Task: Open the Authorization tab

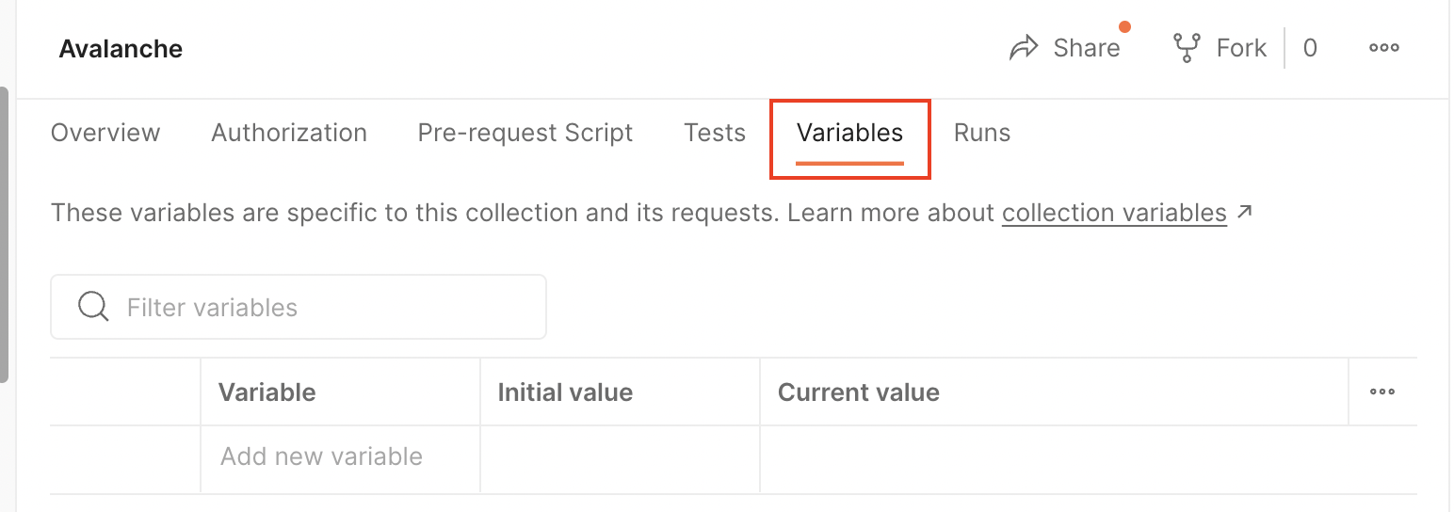Action: tap(289, 133)
